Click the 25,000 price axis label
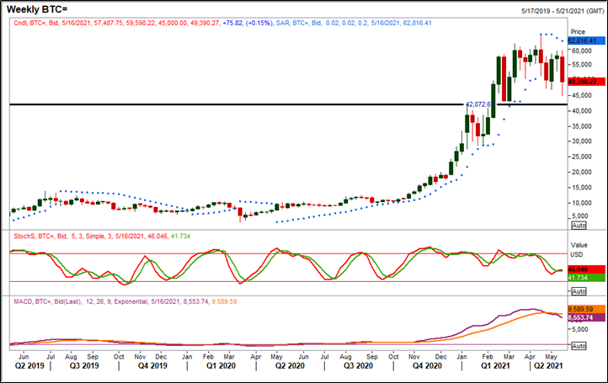The height and width of the screenshot is (383, 608). [x=582, y=157]
